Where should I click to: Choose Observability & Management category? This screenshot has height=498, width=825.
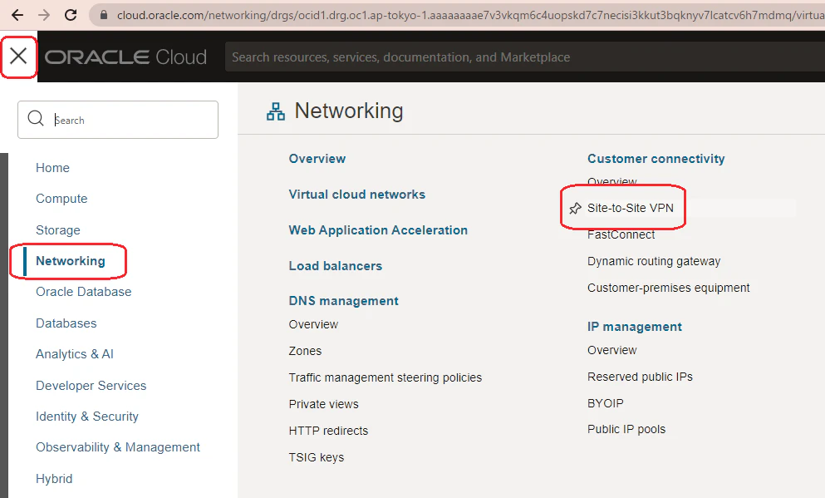(118, 447)
